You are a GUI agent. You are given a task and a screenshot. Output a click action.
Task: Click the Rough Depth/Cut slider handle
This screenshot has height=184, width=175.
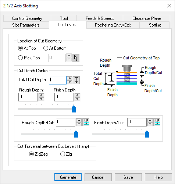(x=76, y=134)
